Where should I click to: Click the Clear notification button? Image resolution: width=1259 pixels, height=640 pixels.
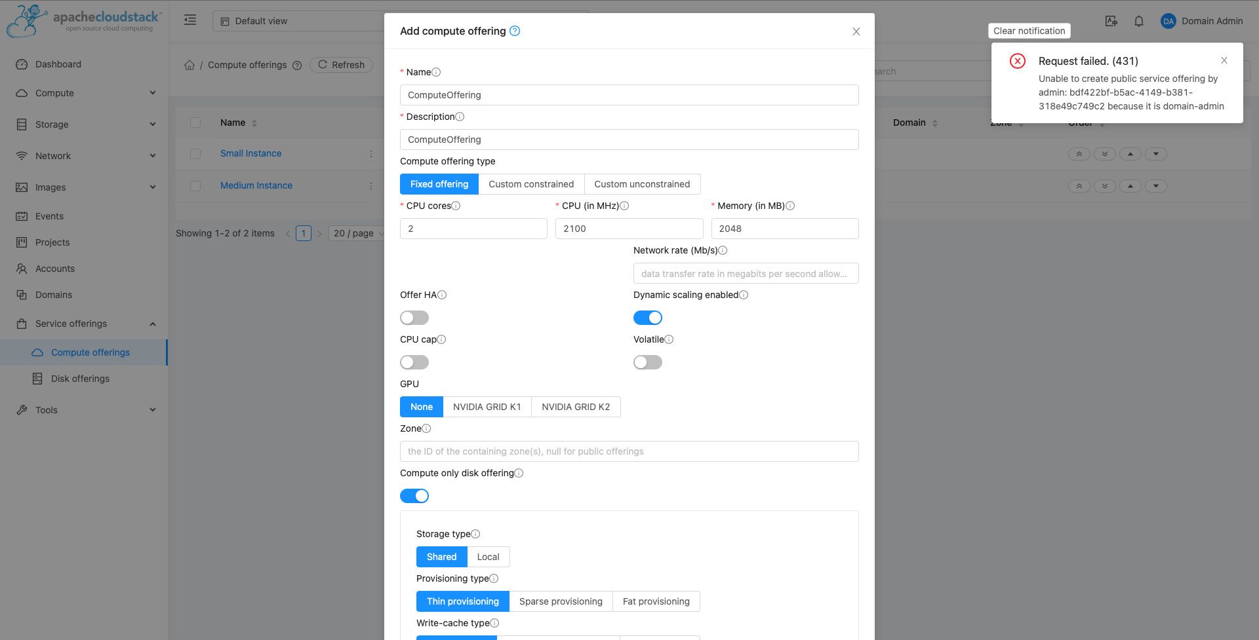(x=1028, y=30)
